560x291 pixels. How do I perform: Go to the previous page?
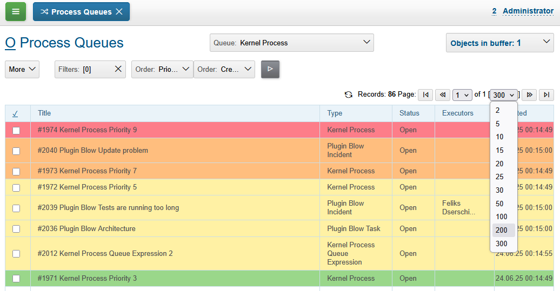pos(443,94)
